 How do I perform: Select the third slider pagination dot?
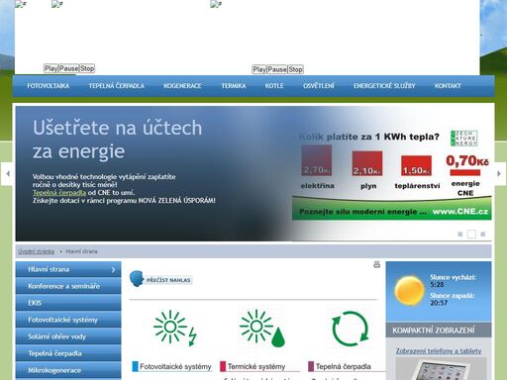pyautogui.click(x=483, y=235)
